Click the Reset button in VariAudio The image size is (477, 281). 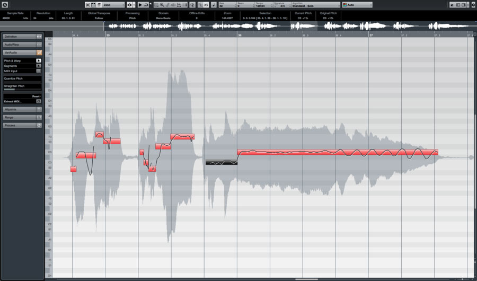(36, 96)
